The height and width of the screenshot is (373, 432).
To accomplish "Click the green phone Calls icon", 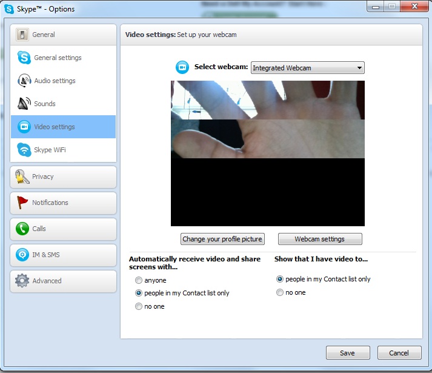I will pos(22,229).
